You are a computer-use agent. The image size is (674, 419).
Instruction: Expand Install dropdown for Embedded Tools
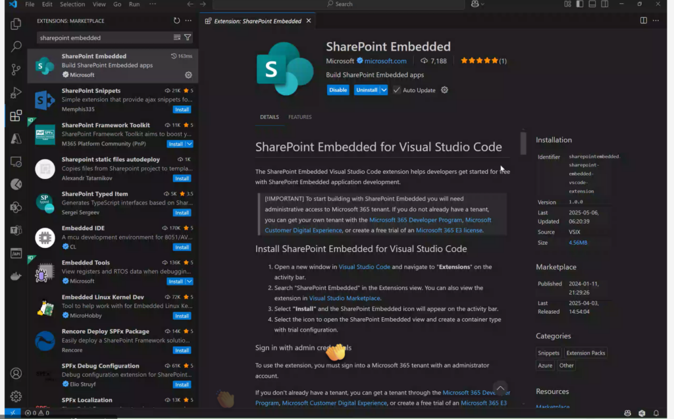189,282
